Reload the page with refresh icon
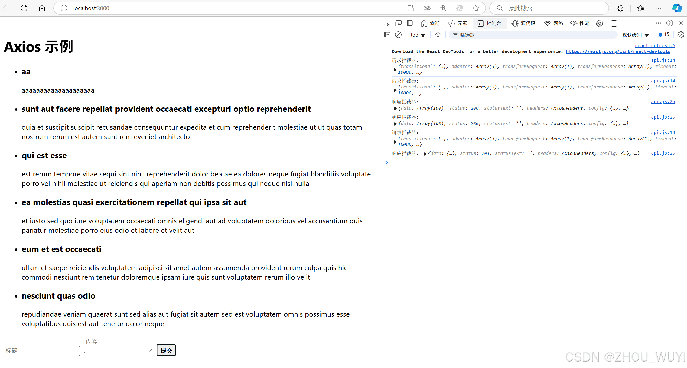 pos(24,8)
